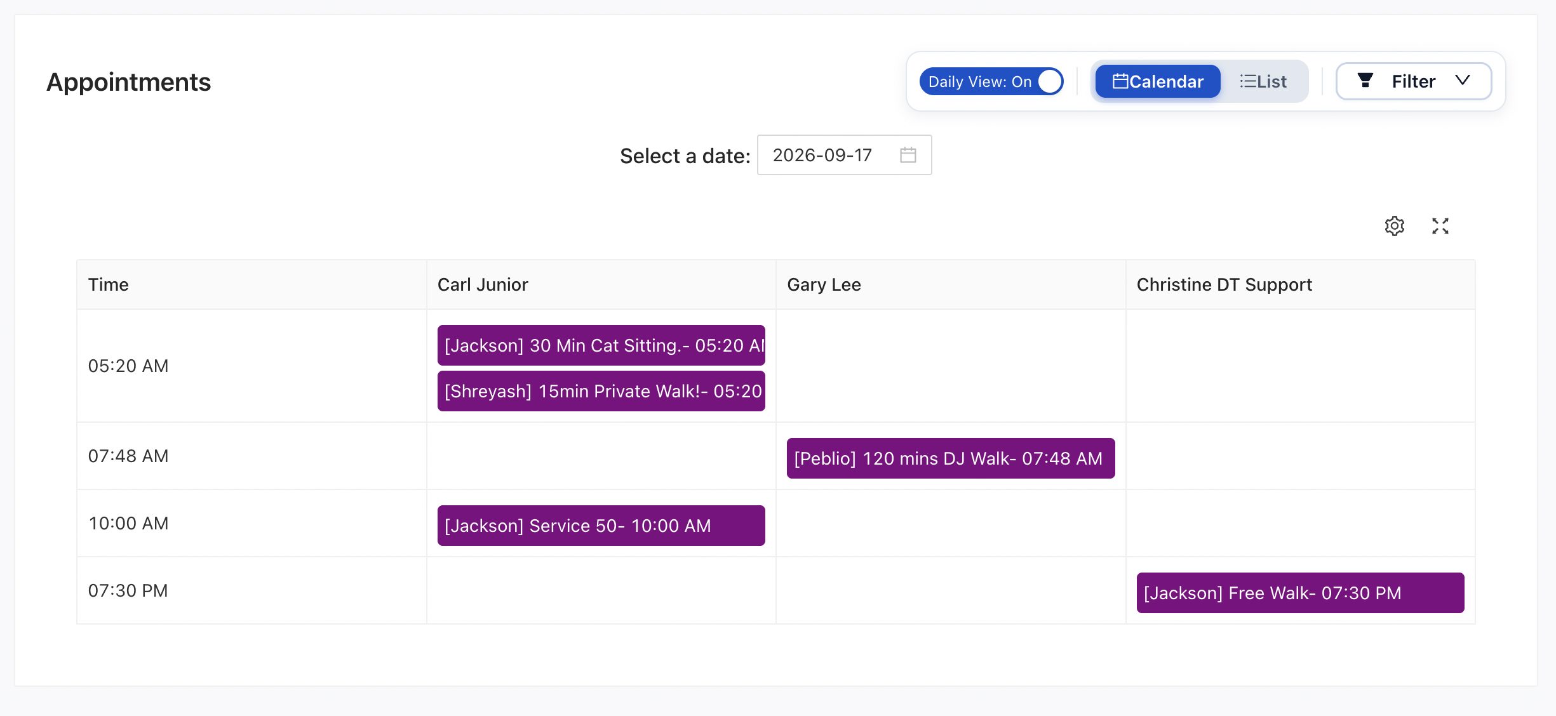Image resolution: width=1556 pixels, height=716 pixels.
Task: Click the Appointments page heading
Action: [x=128, y=82]
